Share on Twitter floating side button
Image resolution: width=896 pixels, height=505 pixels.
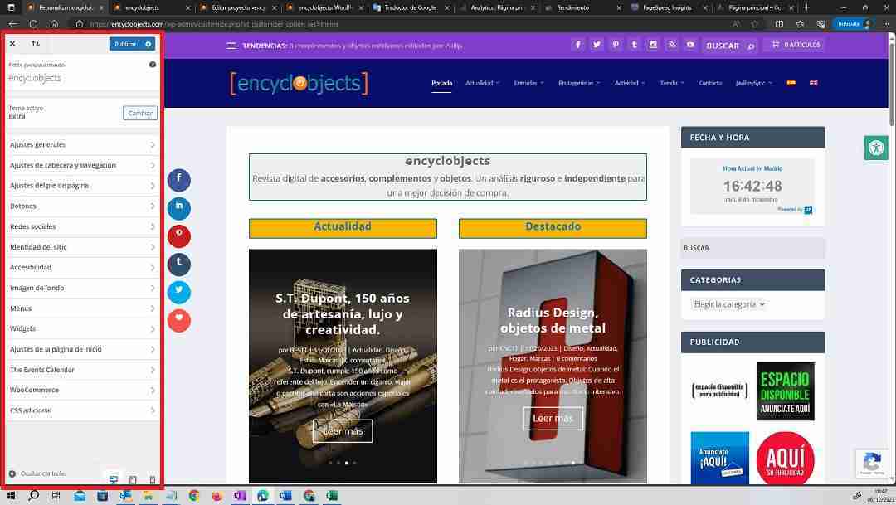(179, 292)
